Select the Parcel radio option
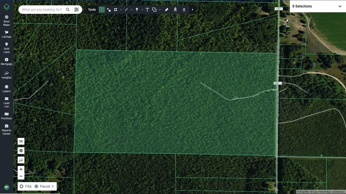Screen dimensions: 346x194 pyautogui.click(x=36, y=186)
